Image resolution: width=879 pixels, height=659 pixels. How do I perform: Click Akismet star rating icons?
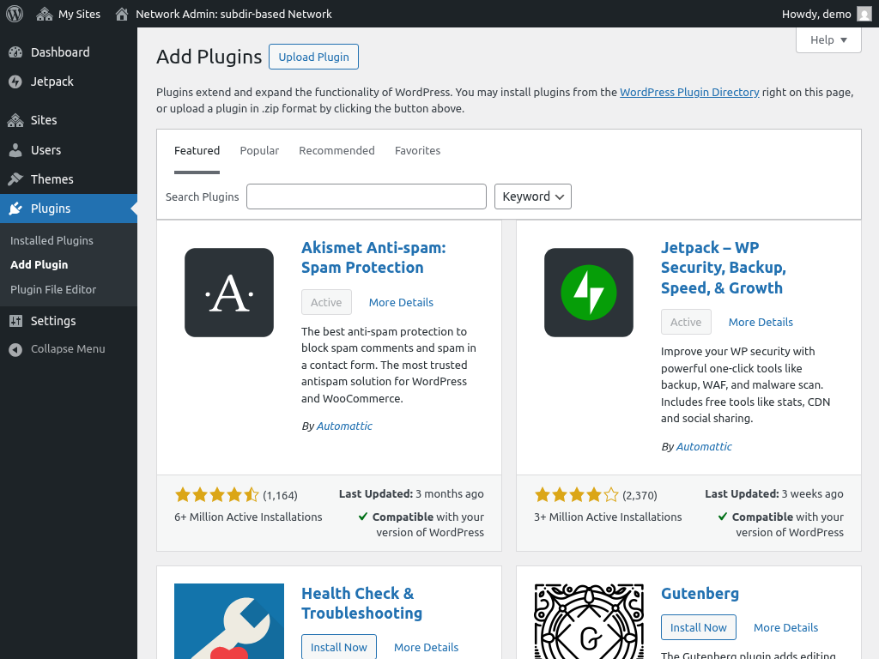coord(216,495)
